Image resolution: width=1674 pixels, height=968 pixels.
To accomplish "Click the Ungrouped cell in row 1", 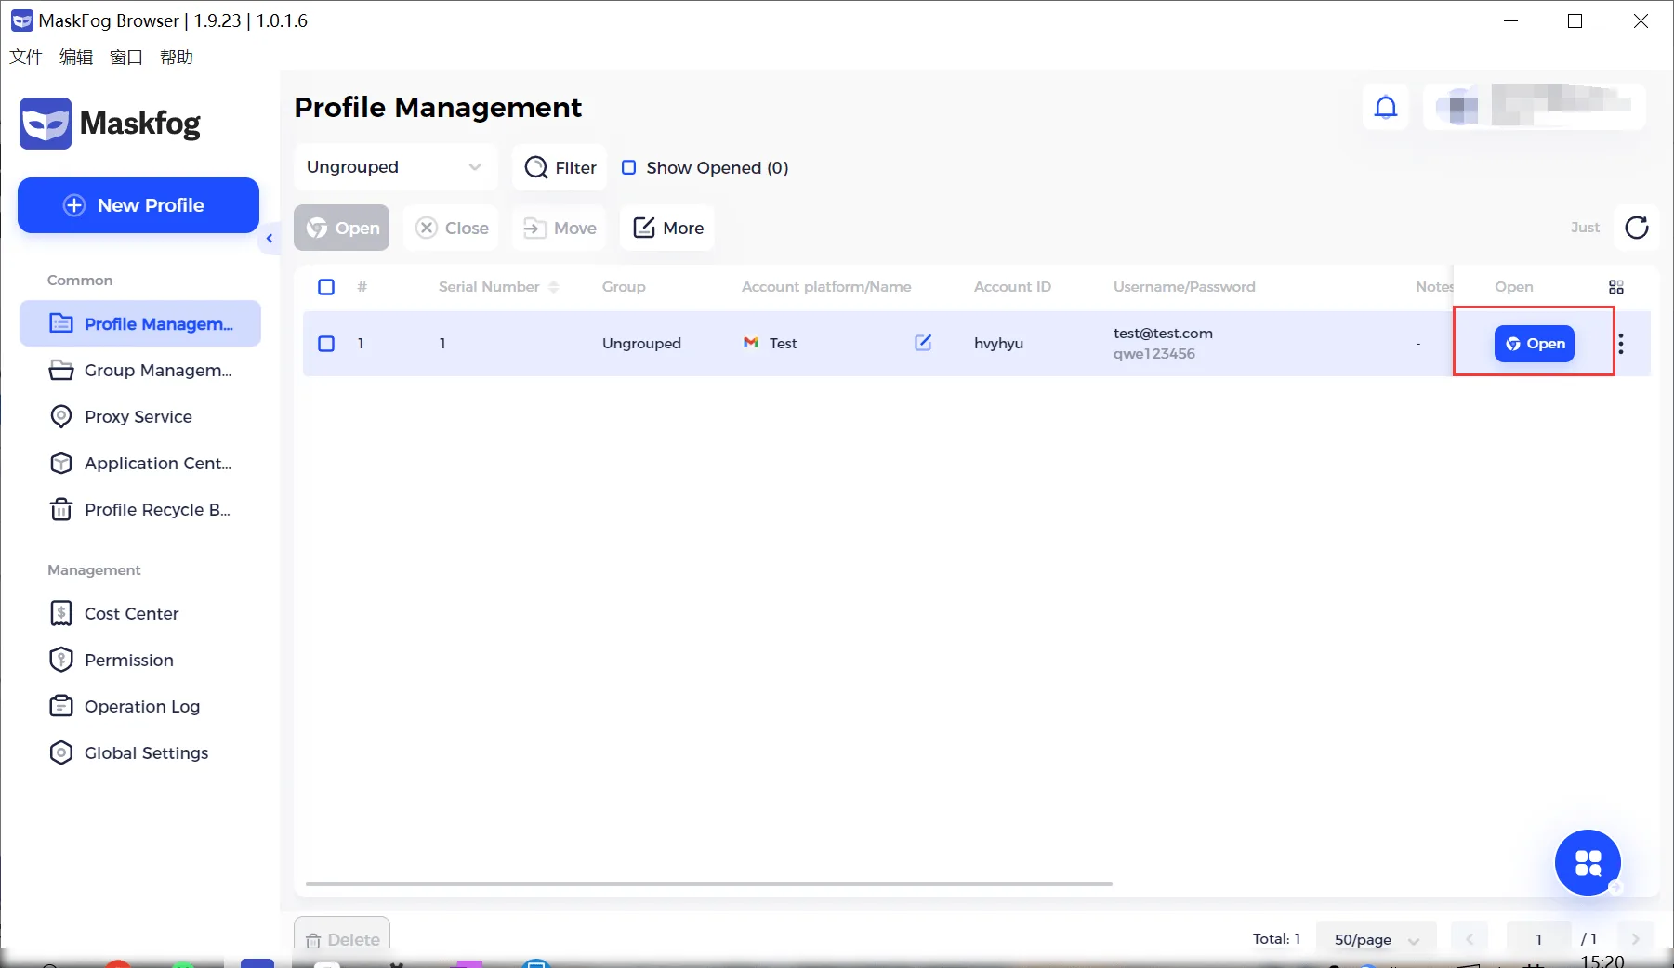I will 641,343.
